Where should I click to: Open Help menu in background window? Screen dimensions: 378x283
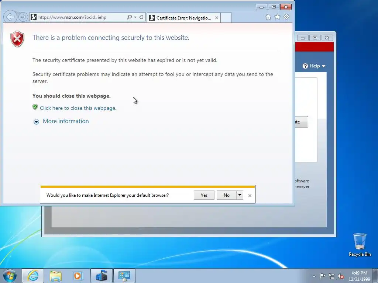[x=314, y=66]
